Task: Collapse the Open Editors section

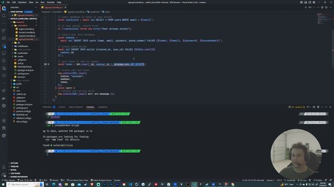Action: coord(17,12)
